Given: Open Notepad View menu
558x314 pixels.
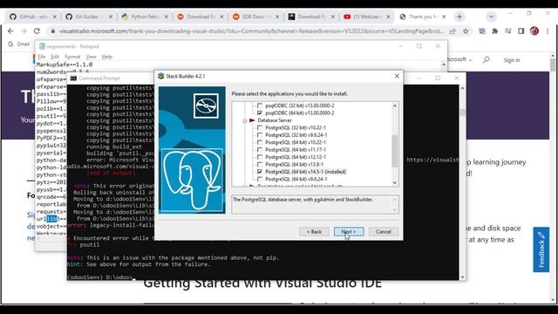Looking at the screenshot, I should click(91, 57).
